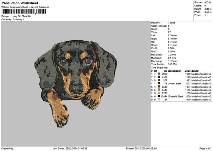Screen dimensions: 213x151
Task: Click the Max Jump value 11.2 mm
Action: [173, 61]
